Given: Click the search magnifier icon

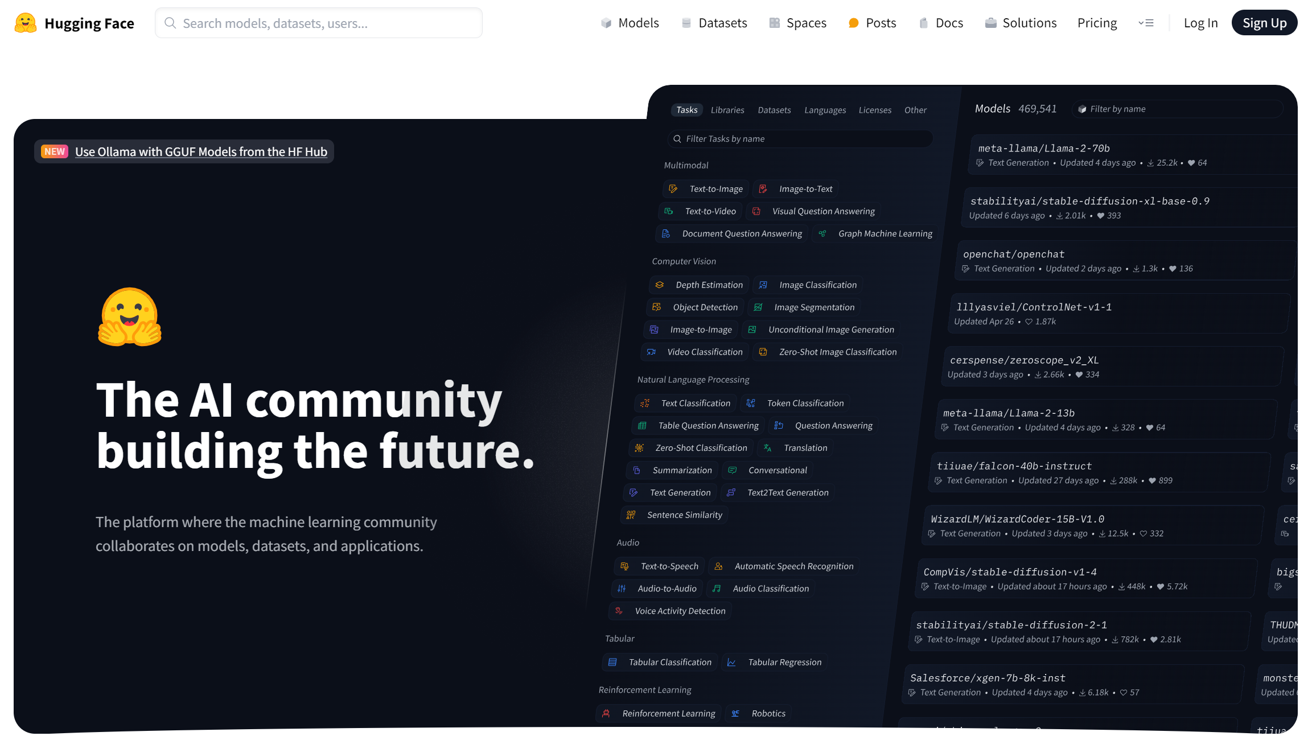Looking at the screenshot, I should (170, 23).
